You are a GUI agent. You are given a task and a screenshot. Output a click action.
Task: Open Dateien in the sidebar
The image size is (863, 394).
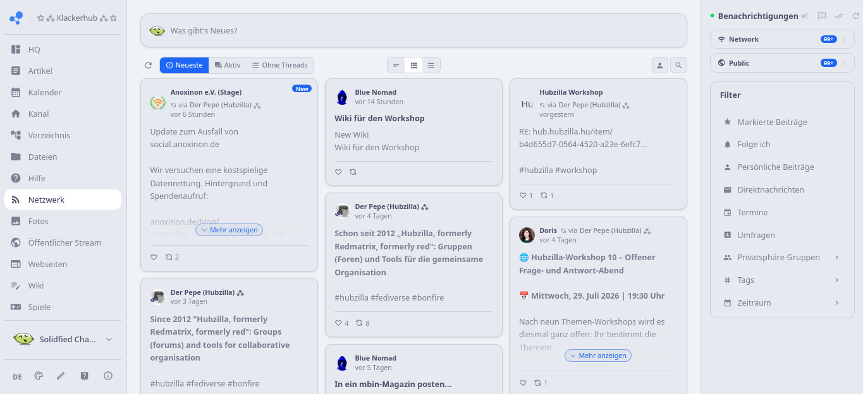(63, 157)
